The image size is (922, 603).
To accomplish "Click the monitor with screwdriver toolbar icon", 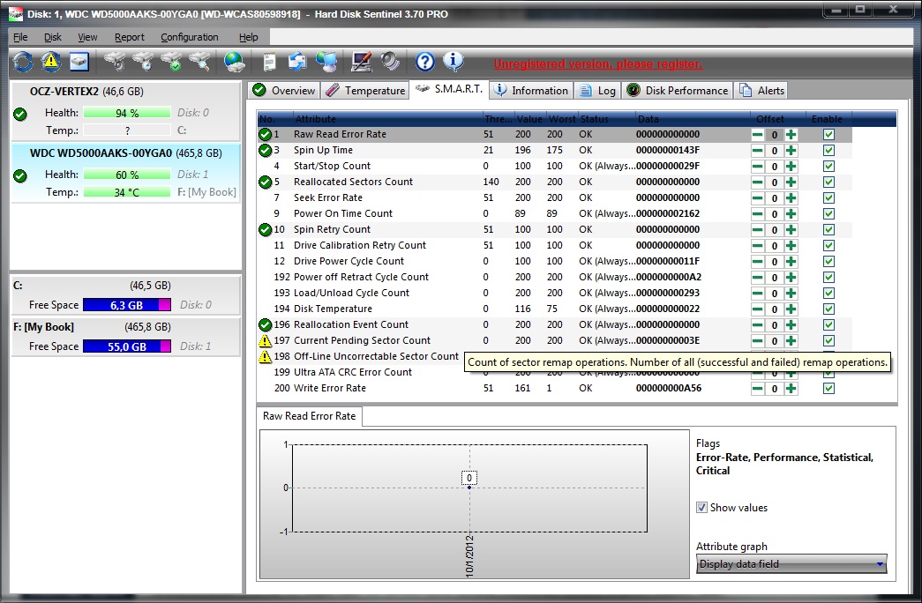I will (x=361, y=62).
